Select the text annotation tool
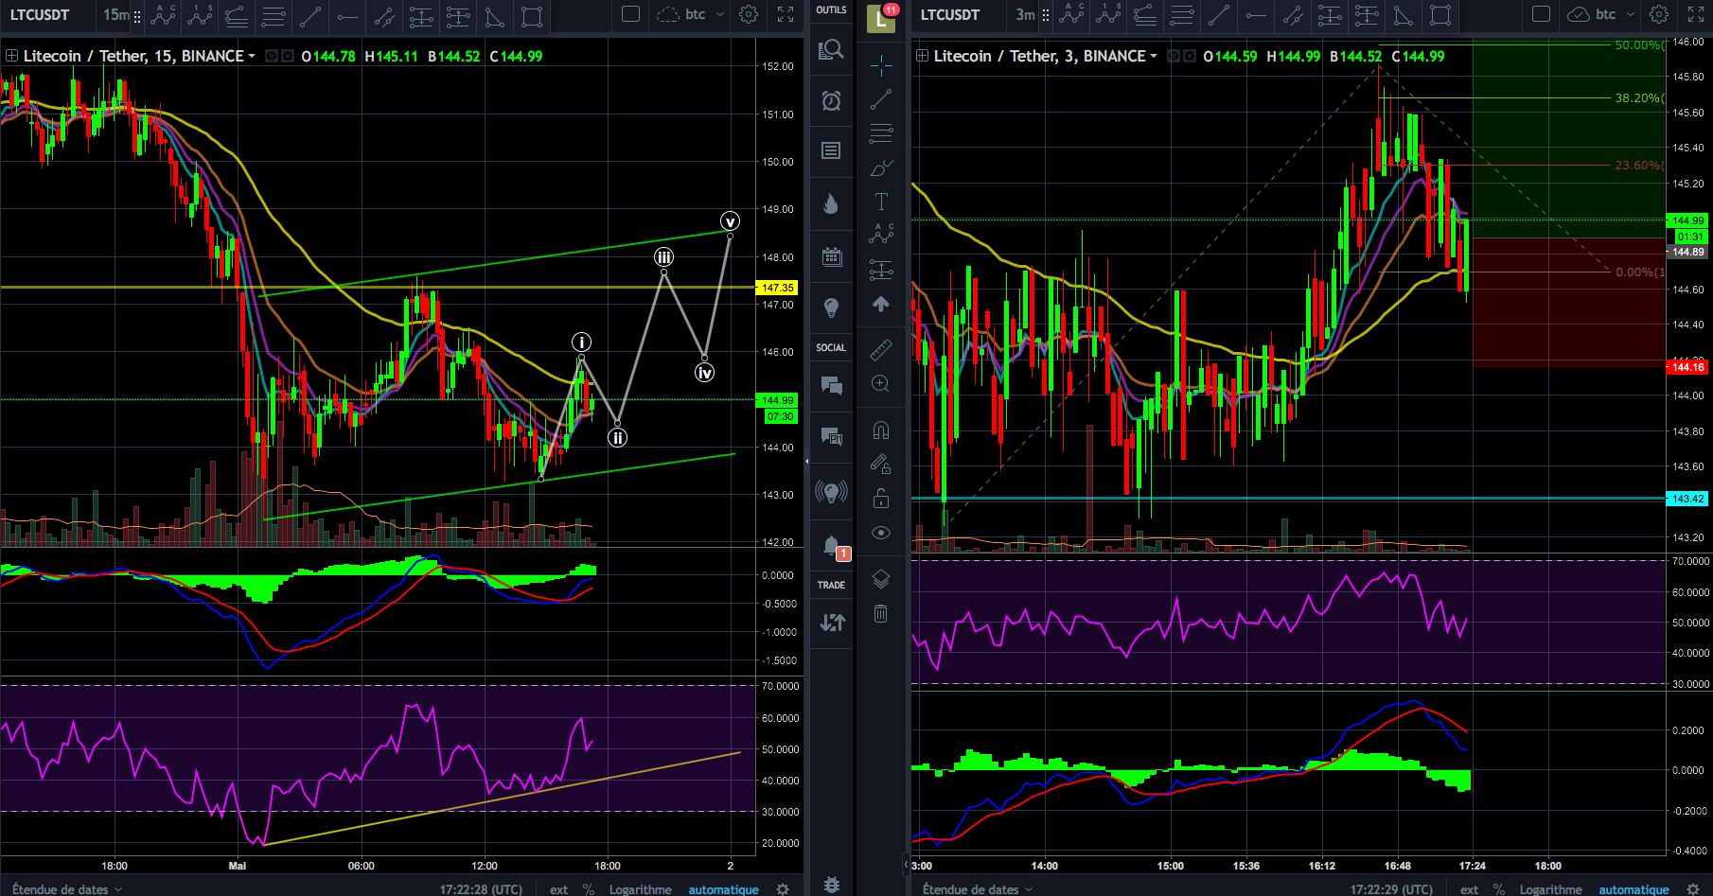Screen dimensions: 1713x896 881,201
